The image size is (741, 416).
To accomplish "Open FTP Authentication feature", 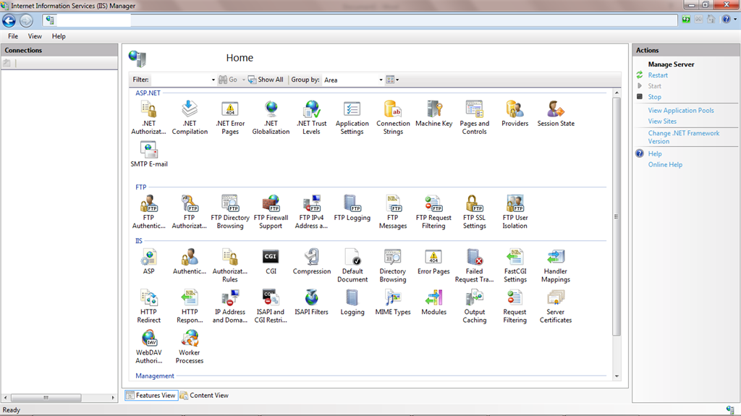I will (148, 212).
